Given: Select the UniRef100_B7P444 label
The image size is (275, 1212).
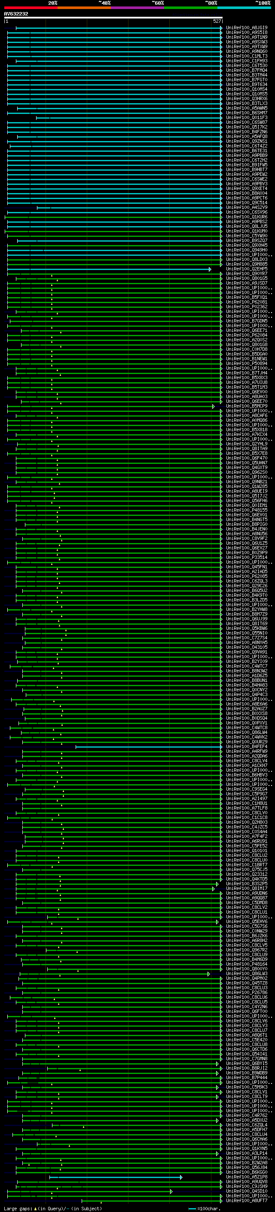Looking at the screenshot, I should (x=247, y=1077).
